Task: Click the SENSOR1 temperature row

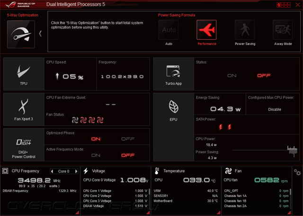Action: click(x=186, y=196)
